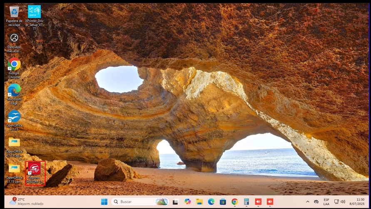Open the volume control in system tray
Image resolution: width=371 pixels, height=209 pixels.
tap(343, 202)
